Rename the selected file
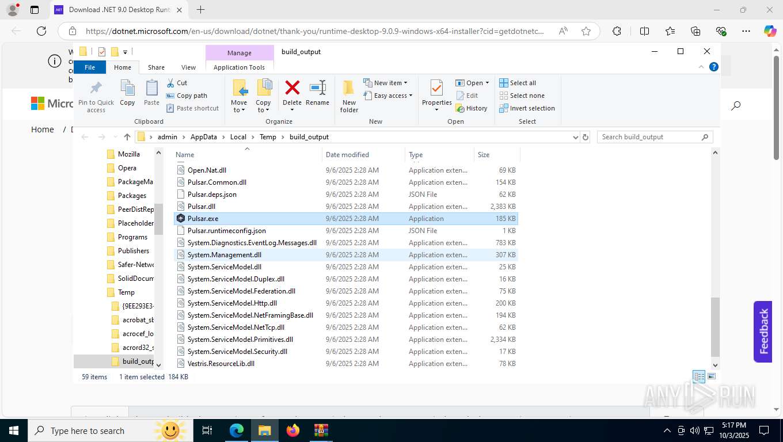This screenshot has height=442, width=783. point(317,93)
